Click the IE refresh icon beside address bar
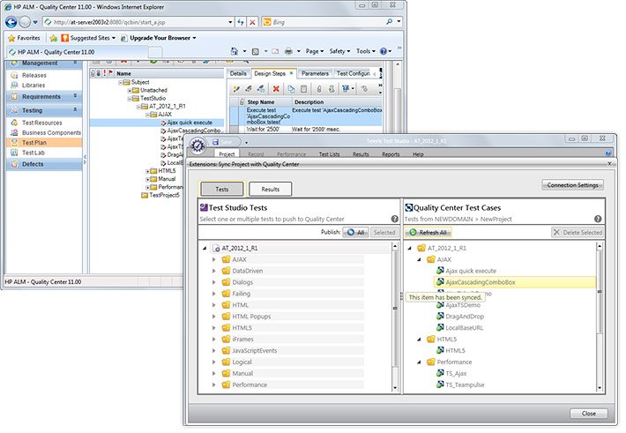Screen dimensions: 626x433 coord(241,22)
